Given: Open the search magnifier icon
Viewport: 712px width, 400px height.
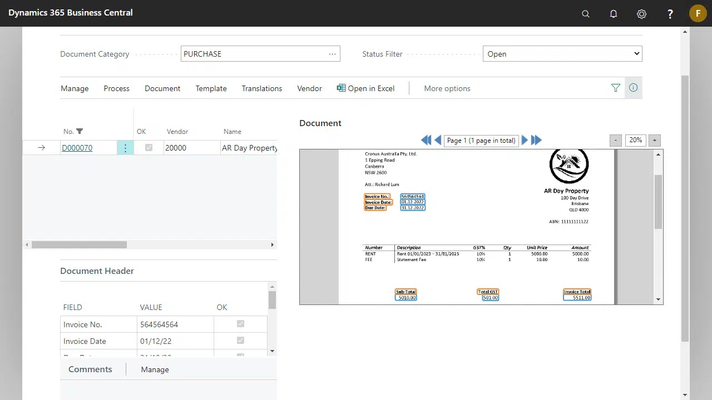Looking at the screenshot, I should [x=585, y=14].
